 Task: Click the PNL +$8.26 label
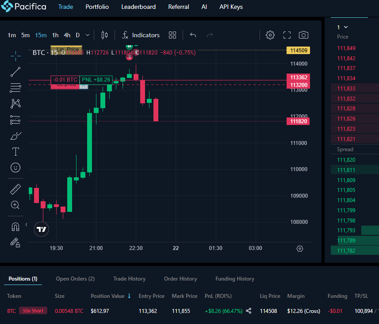(96, 80)
